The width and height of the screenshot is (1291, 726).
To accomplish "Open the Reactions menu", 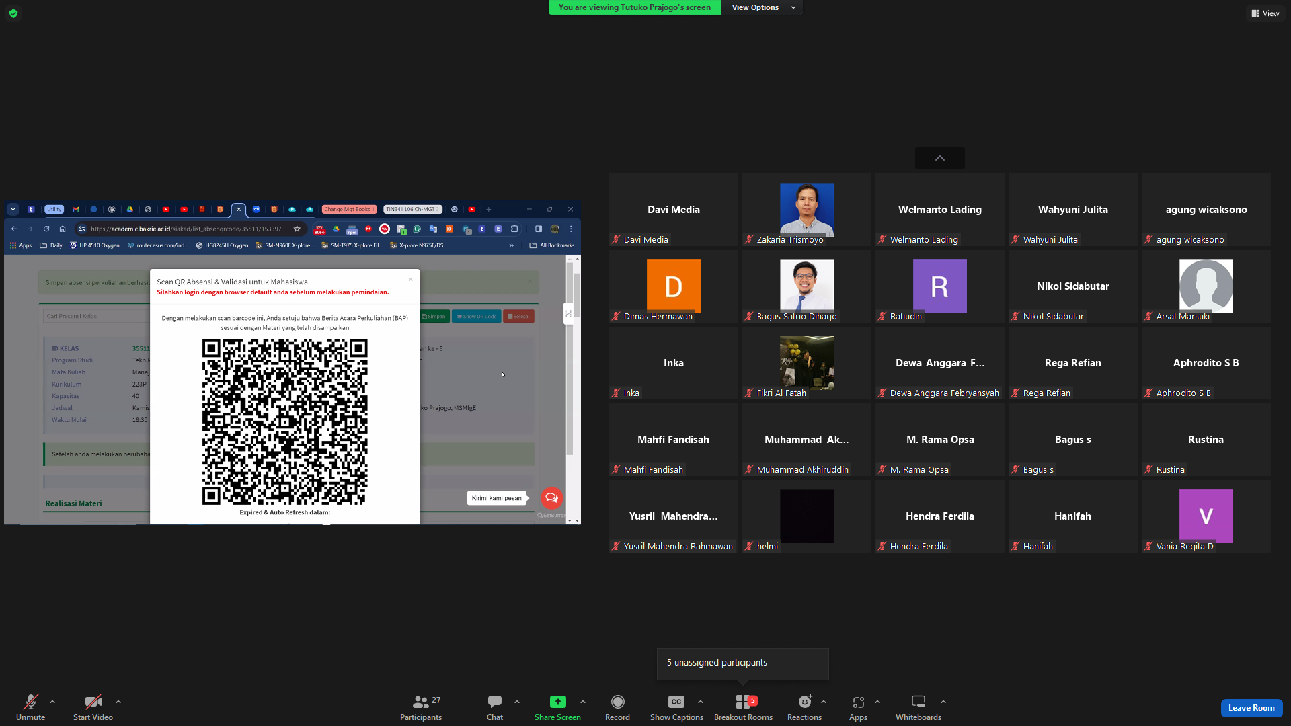I will 804,707.
